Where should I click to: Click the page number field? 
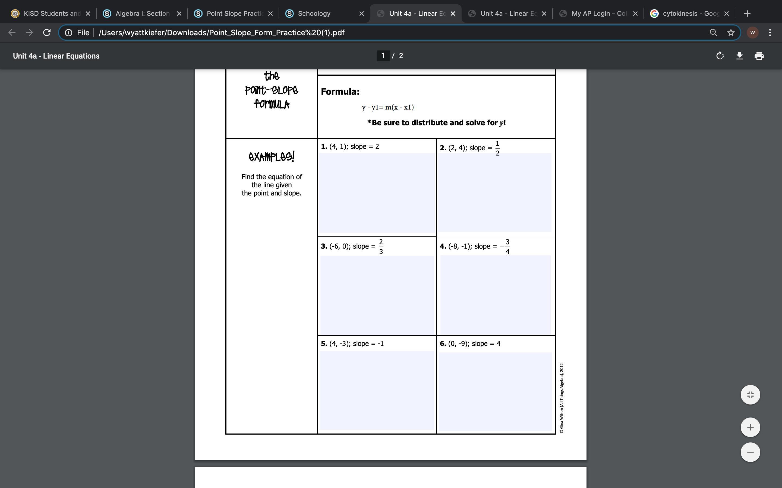point(383,56)
